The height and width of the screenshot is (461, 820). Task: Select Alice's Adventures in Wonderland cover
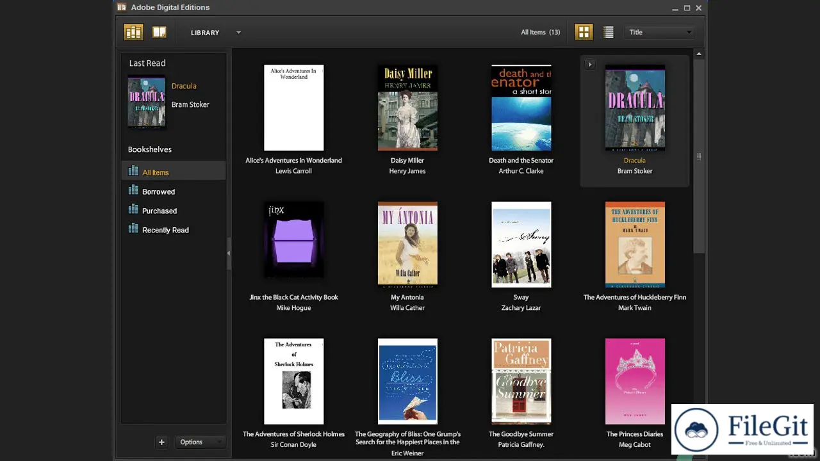click(x=294, y=108)
